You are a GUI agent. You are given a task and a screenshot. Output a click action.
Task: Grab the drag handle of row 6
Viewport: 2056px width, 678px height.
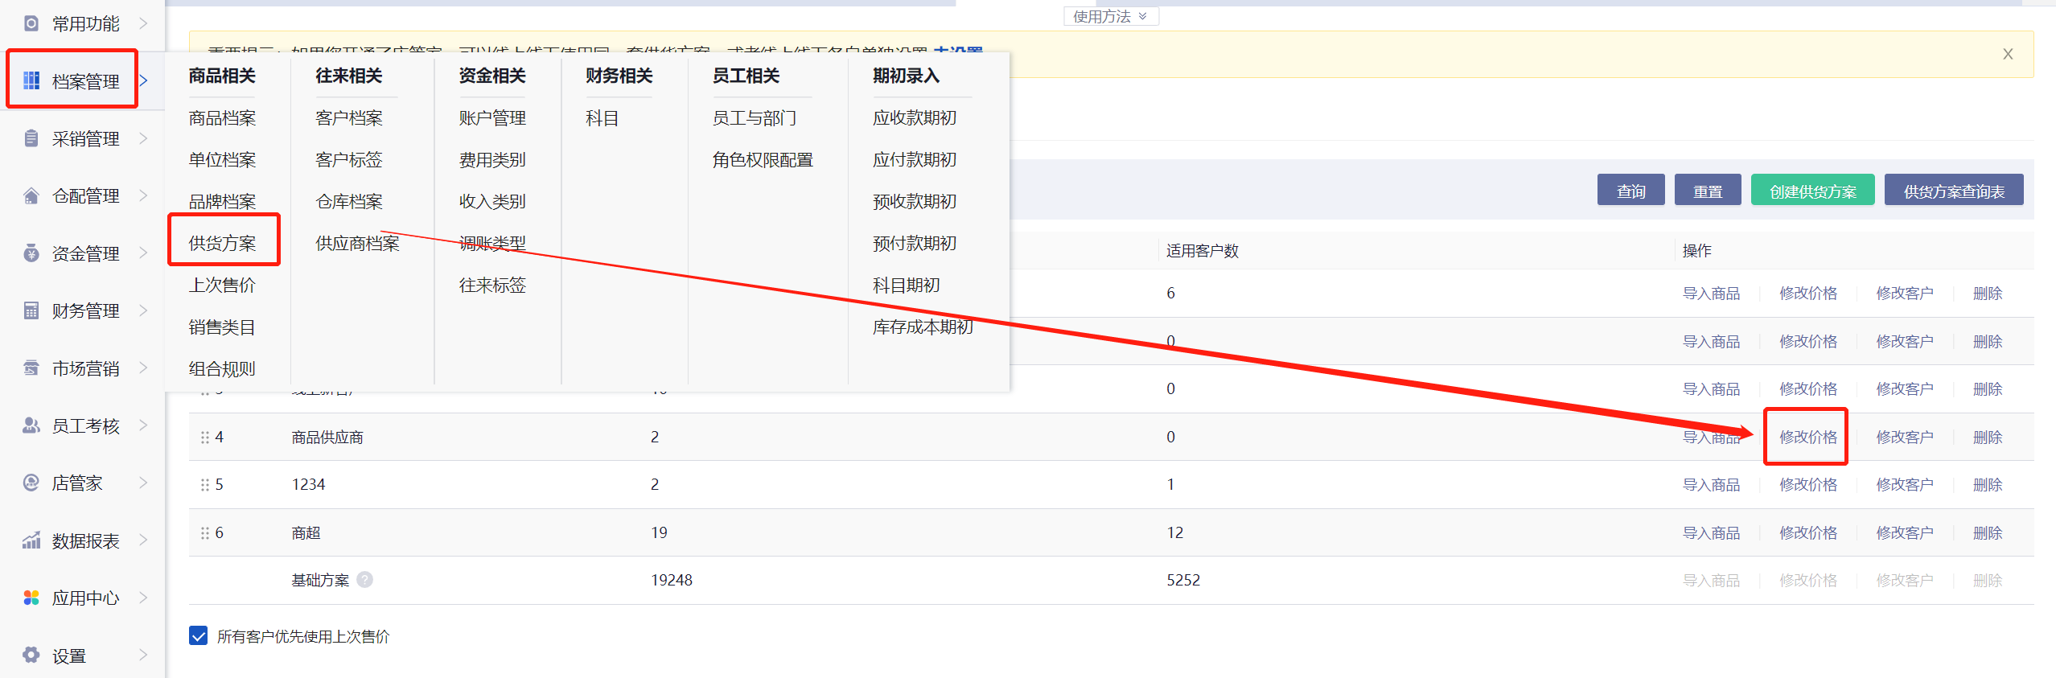(x=204, y=533)
